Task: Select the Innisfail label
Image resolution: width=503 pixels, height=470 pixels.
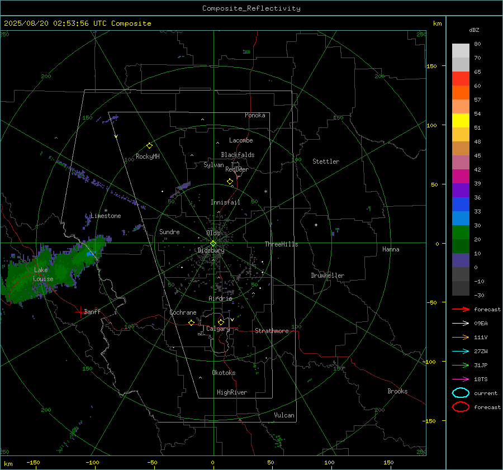Action: (225, 202)
